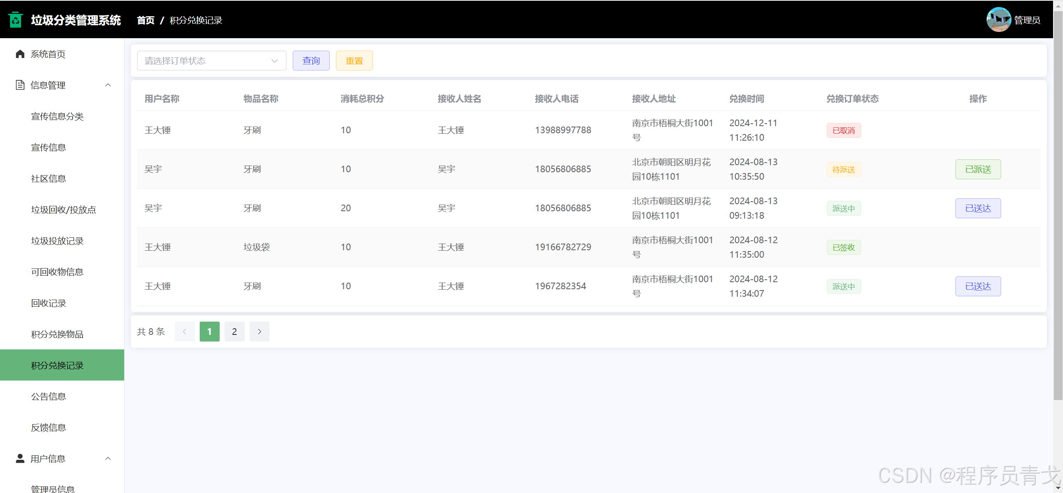Open the 请选择订单状态 dropdown
Viewport: 1063px width, 493px height.
click(x=211, y=61)
